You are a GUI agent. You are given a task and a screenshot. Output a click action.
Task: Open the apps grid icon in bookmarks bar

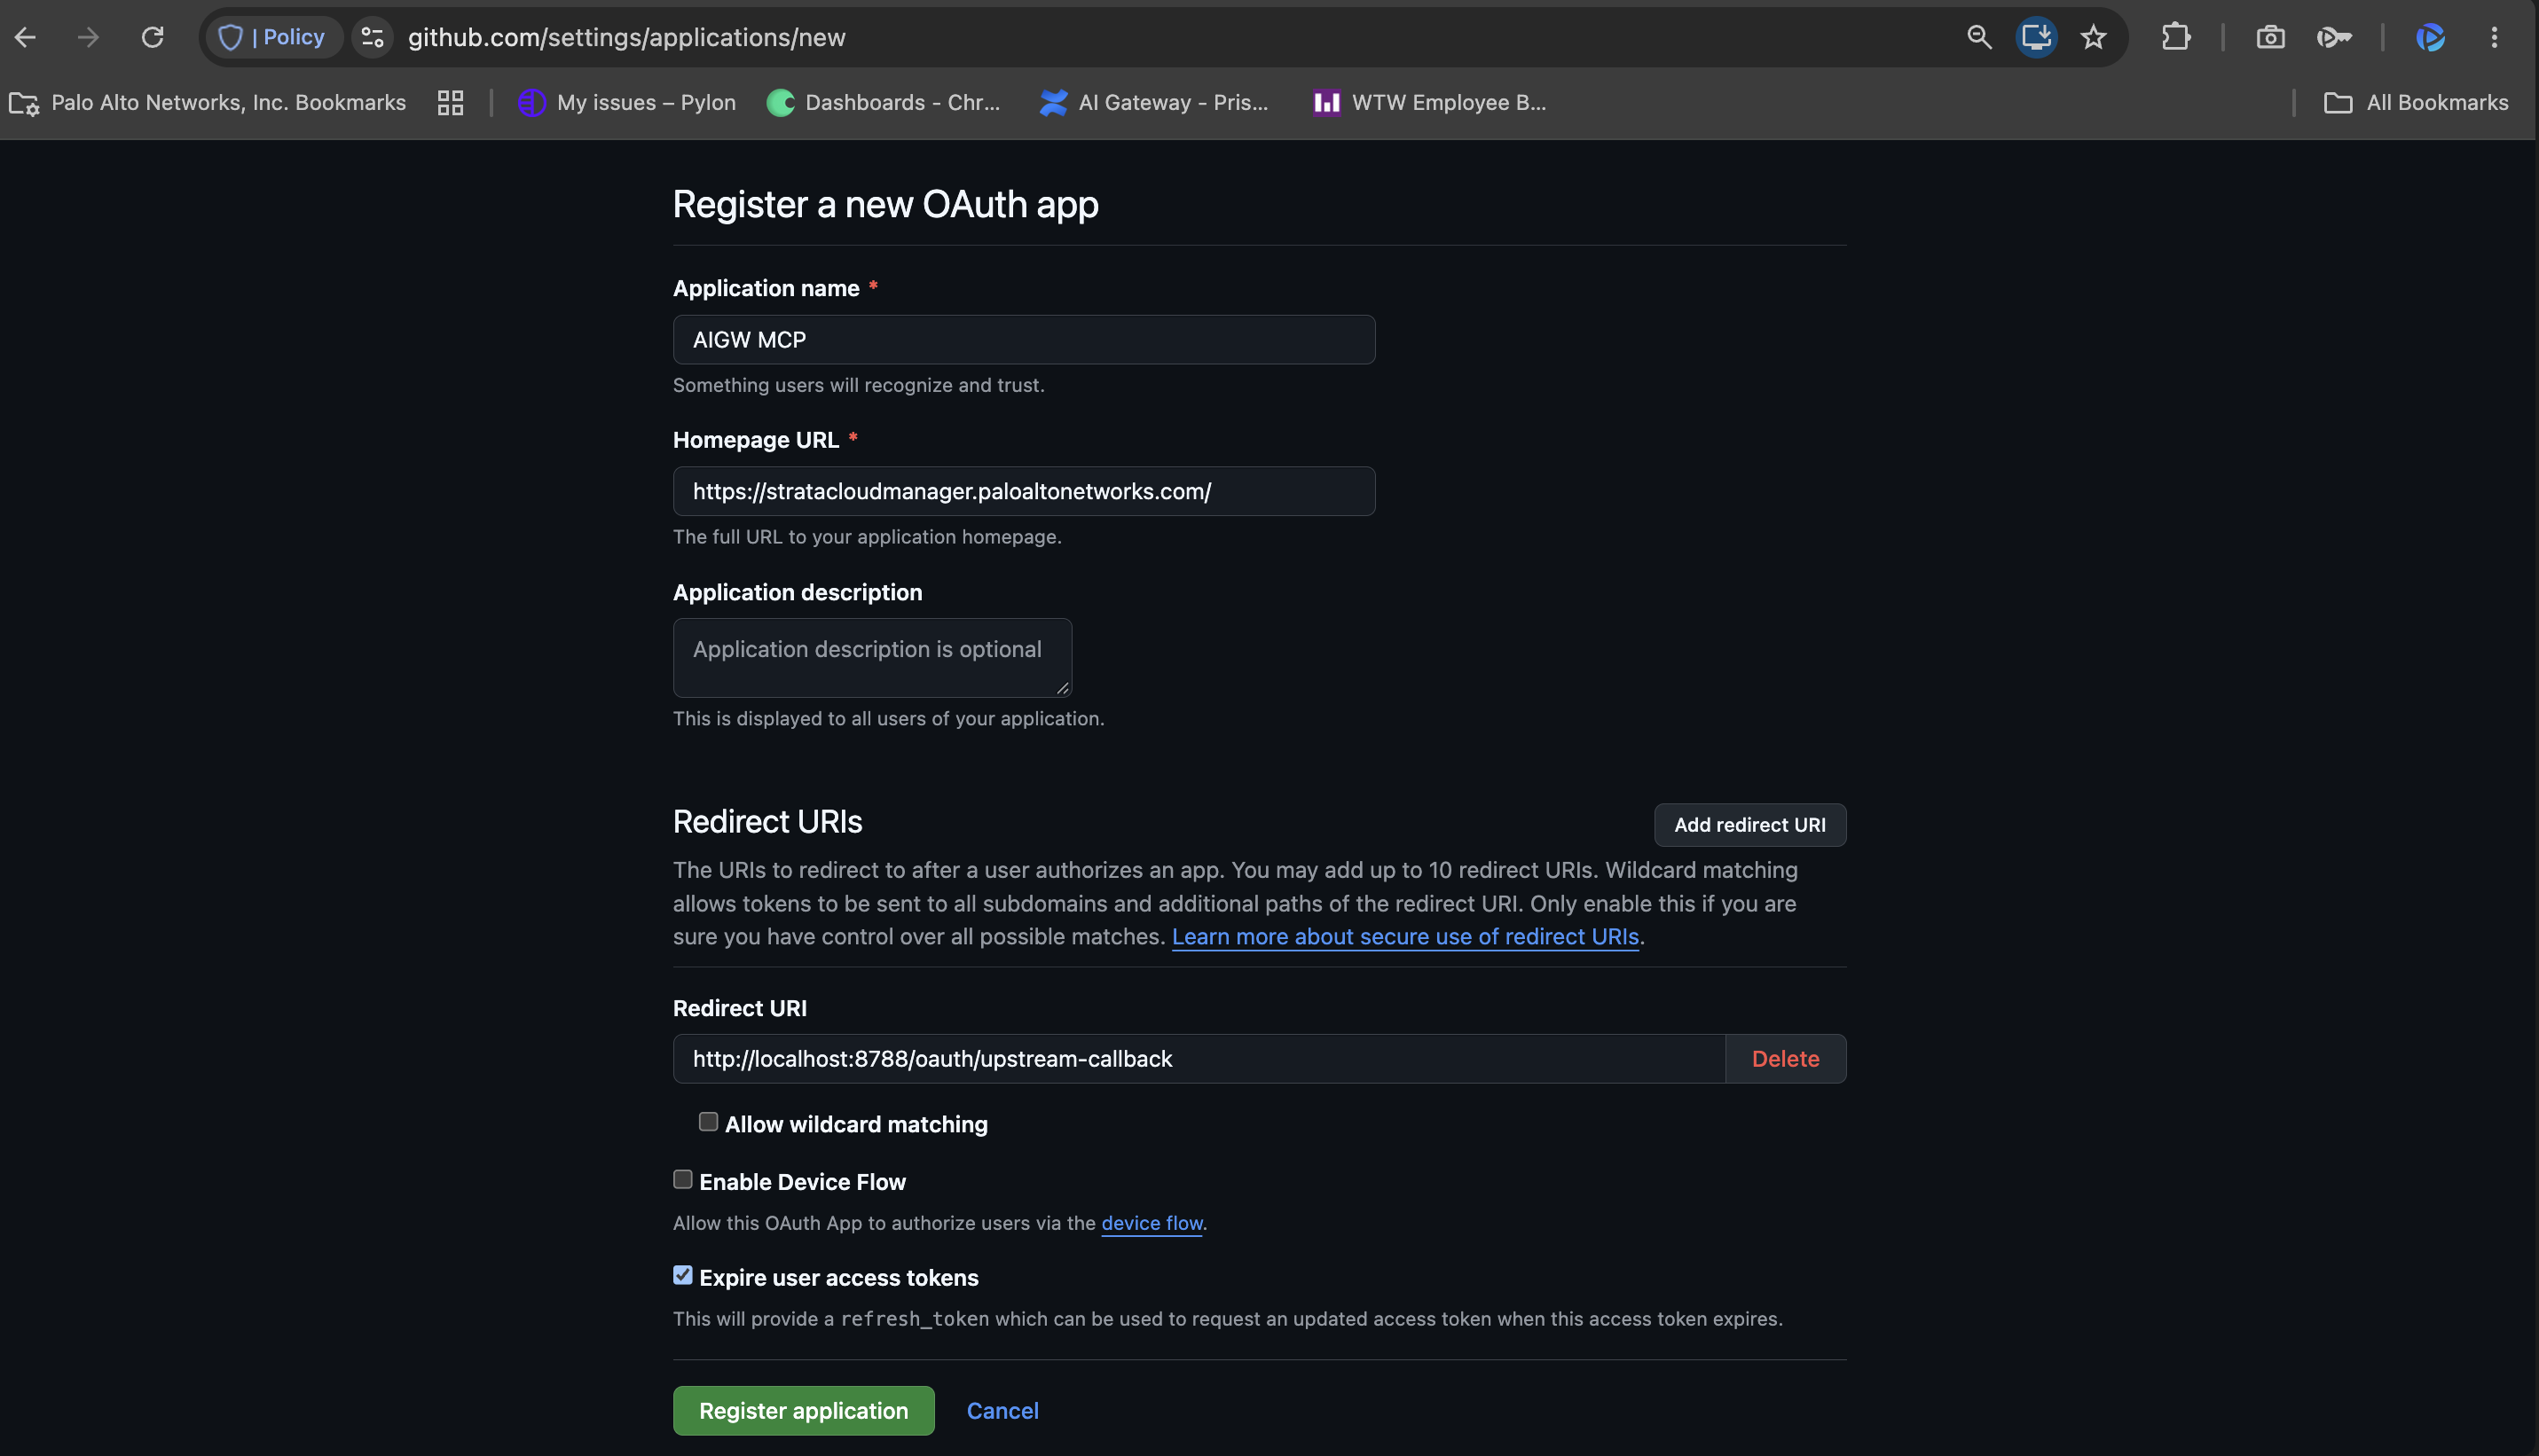click(450, 102)
